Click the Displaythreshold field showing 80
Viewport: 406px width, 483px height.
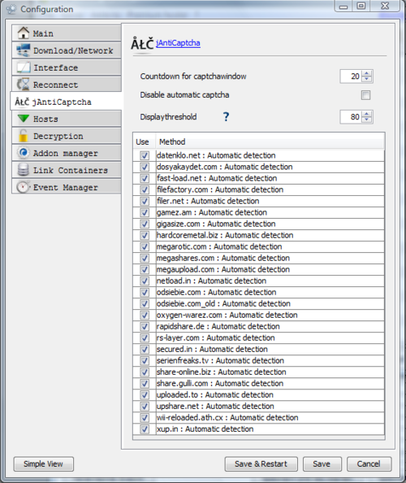coord(352,117)
